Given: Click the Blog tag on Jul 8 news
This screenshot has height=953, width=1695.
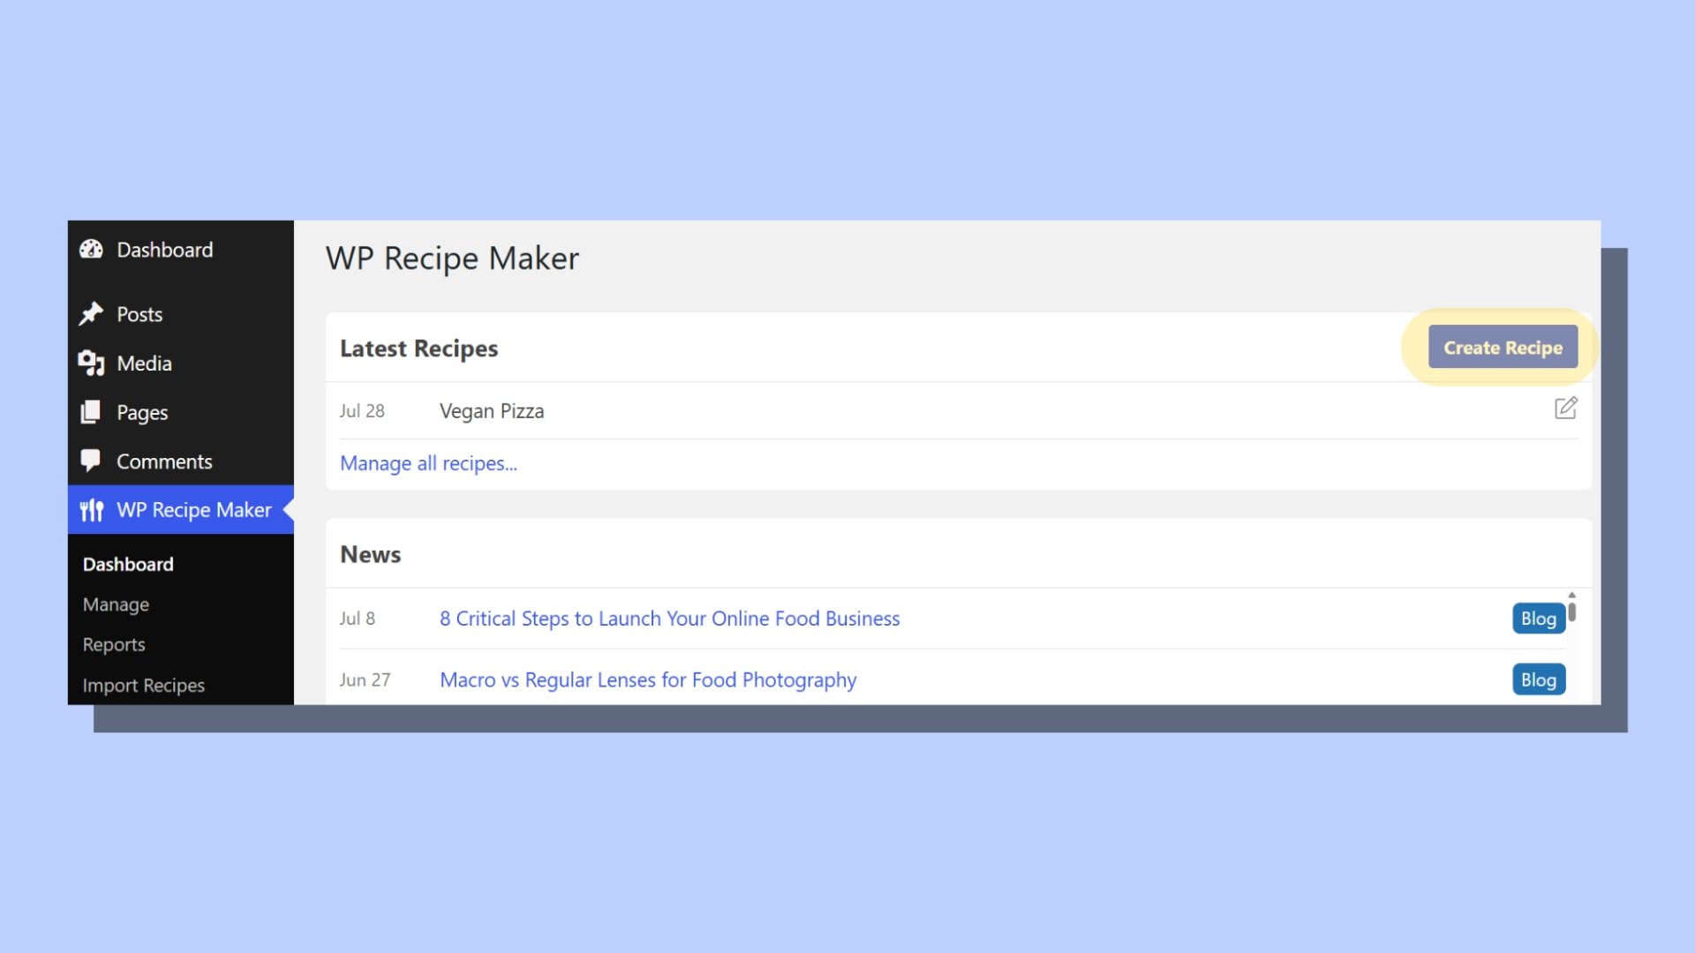Looking at the screenshot, I should pyautogui.click(x=1538, y=619).
